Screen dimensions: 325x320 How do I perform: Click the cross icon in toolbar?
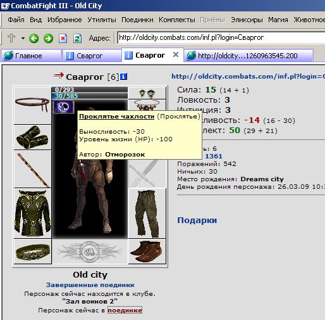pyautogui.click(x=11, y=38)
